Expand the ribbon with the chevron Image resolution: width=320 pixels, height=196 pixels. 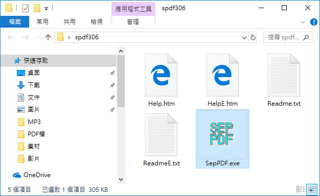303,22
